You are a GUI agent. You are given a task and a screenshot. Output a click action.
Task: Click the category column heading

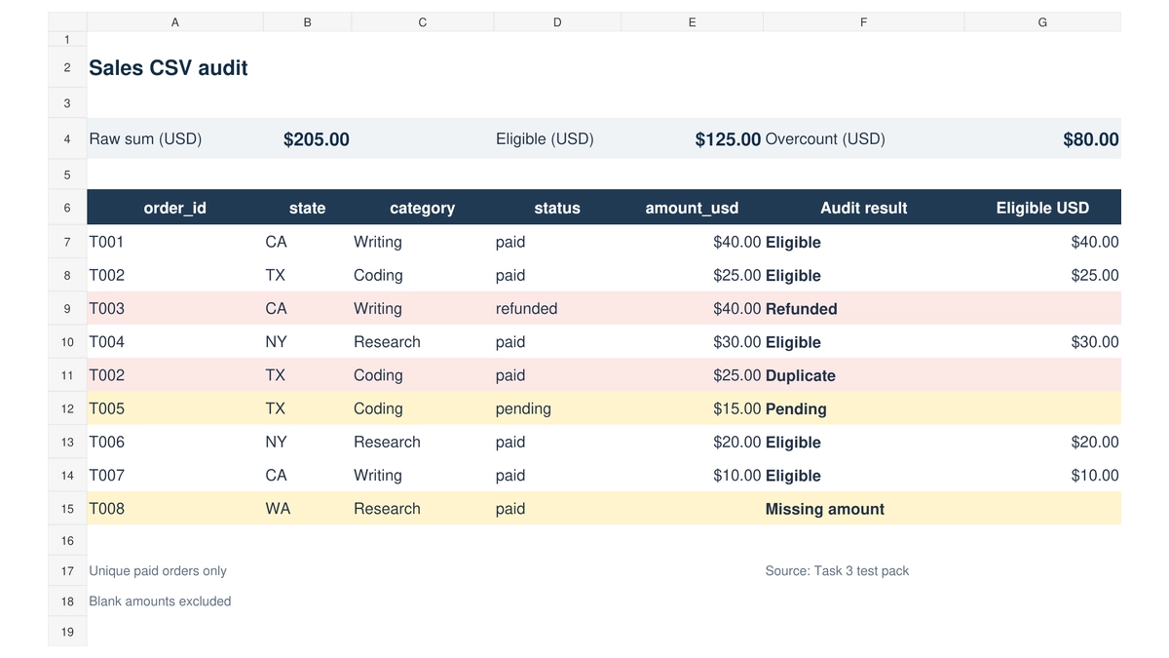coord(423,208)
